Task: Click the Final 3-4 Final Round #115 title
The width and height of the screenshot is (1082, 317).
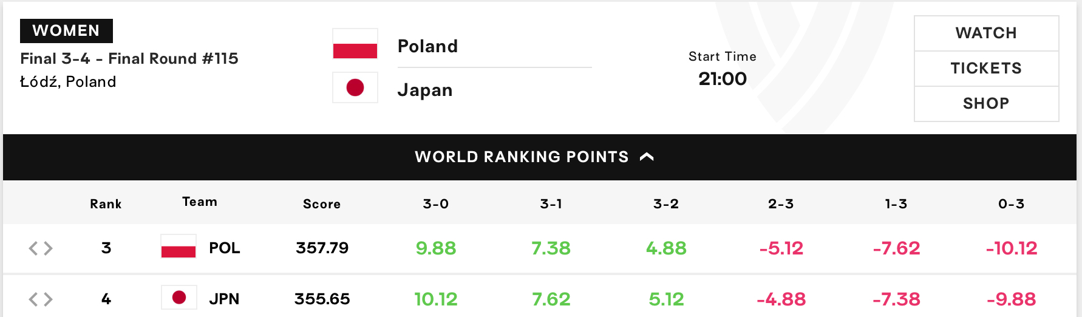Action: coord(129,58)
